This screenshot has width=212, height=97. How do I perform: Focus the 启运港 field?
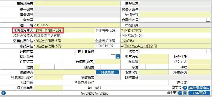199,83
